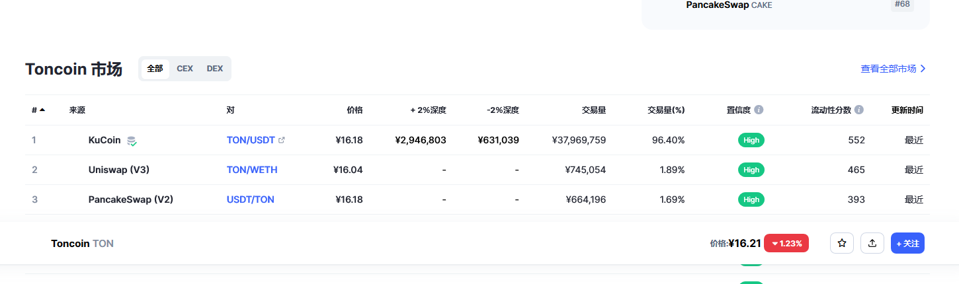This screenshot has width=959, height=284.
Task: Sort by the 对 column header
Action: 230,110
